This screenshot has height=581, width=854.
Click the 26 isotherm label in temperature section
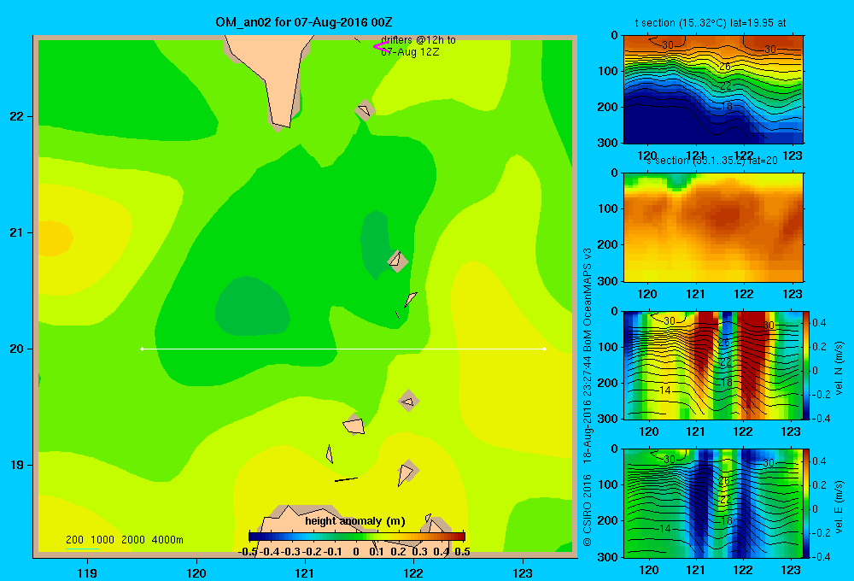[724, 67]
